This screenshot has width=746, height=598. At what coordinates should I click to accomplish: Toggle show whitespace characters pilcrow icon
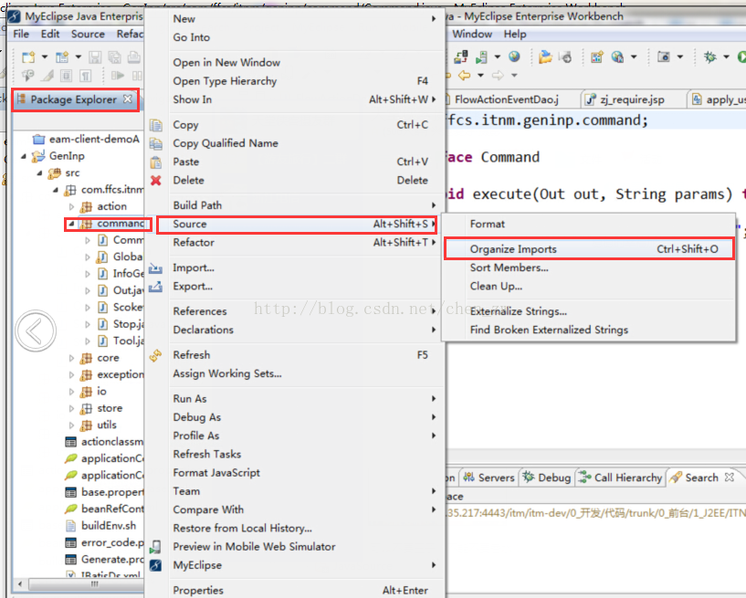point(85,76)
